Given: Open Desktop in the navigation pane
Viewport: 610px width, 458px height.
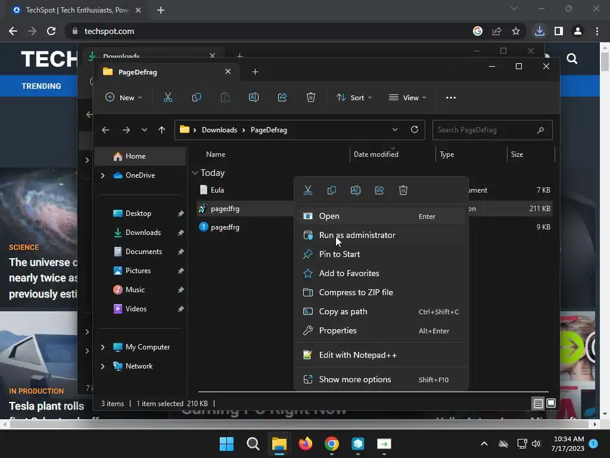Looking at the screenshot, I should coord(138,213).
